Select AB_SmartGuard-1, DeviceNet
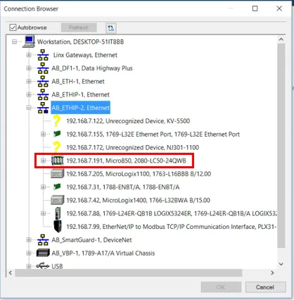This screenshot has width=294, height=300. tap(91, 239)
